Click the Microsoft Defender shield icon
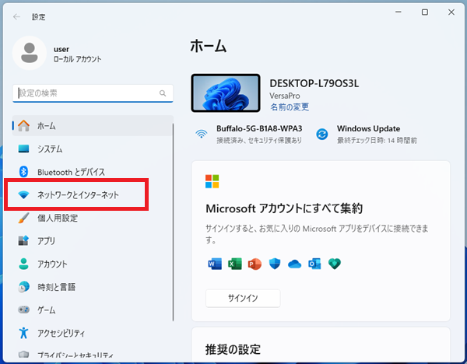Screen dimensions: 467x364 pos(275,264)
